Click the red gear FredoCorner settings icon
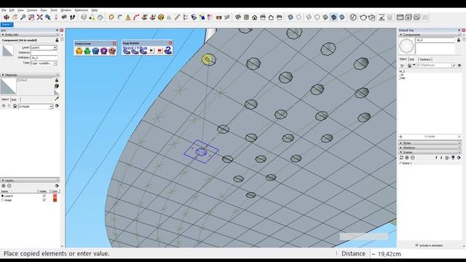Image resolution: width=466 pixels, height=262 pixels. (111, 51)
